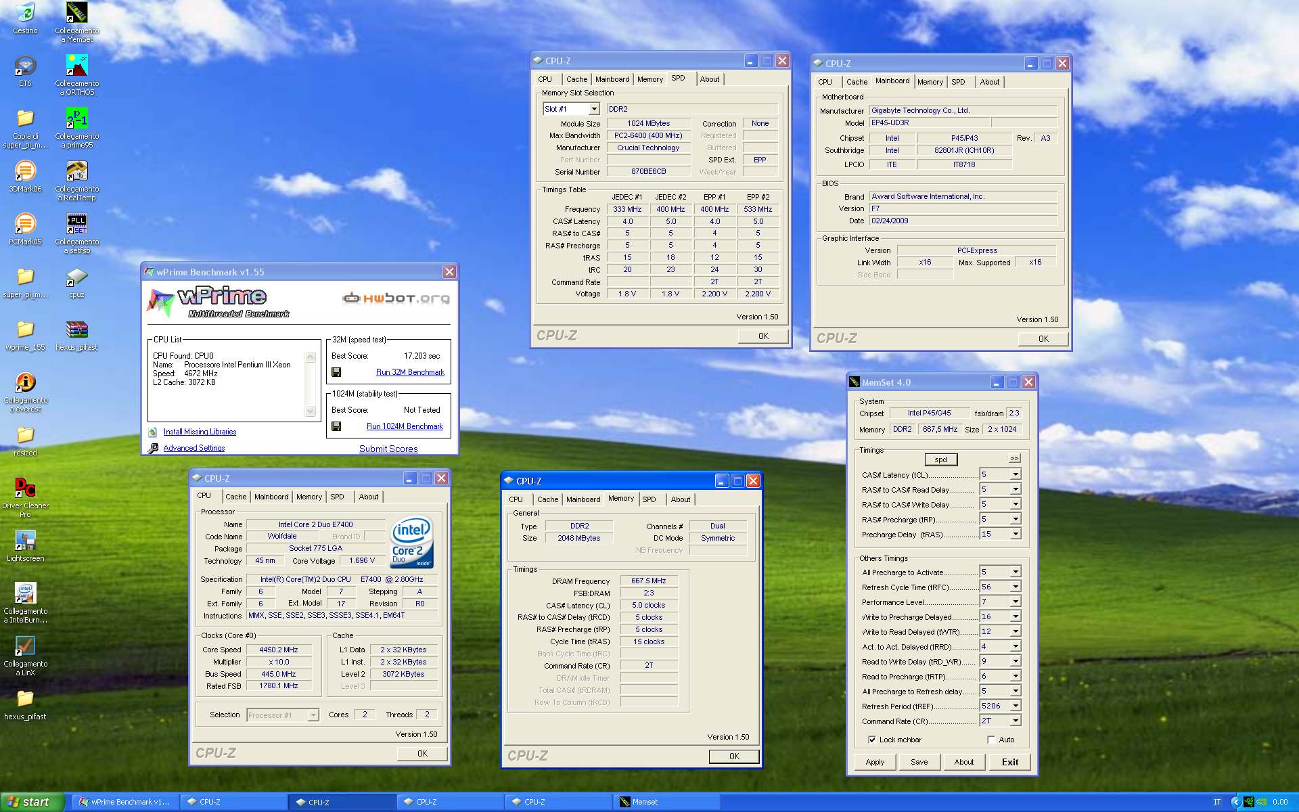1299x812 pixels.
Task: Expand the CAS# Latency (tCL) dropdown
Action: tap(1016, 474)
